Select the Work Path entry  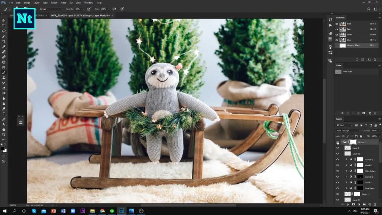pyautogui.click(x=356, y=72)
